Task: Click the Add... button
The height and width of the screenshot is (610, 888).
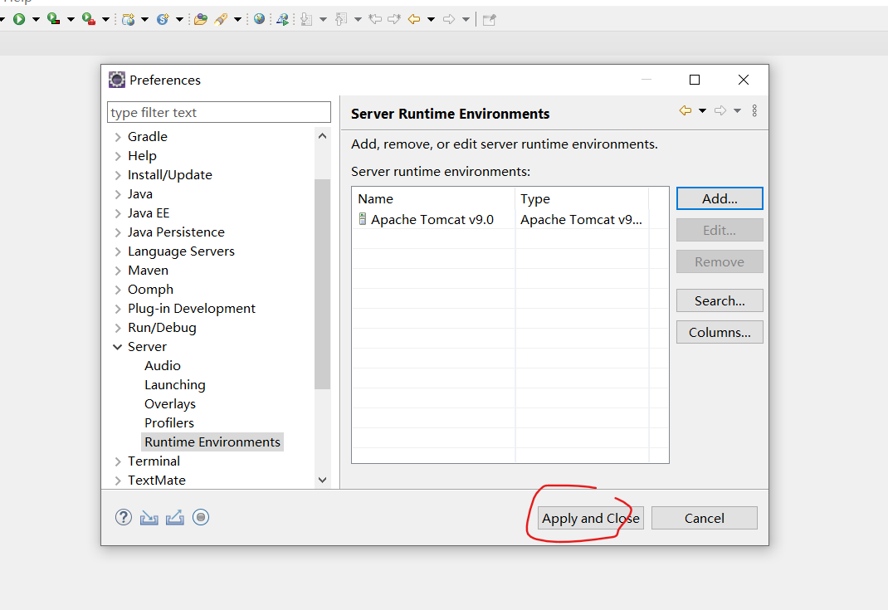Action: [x=720, y=199]
